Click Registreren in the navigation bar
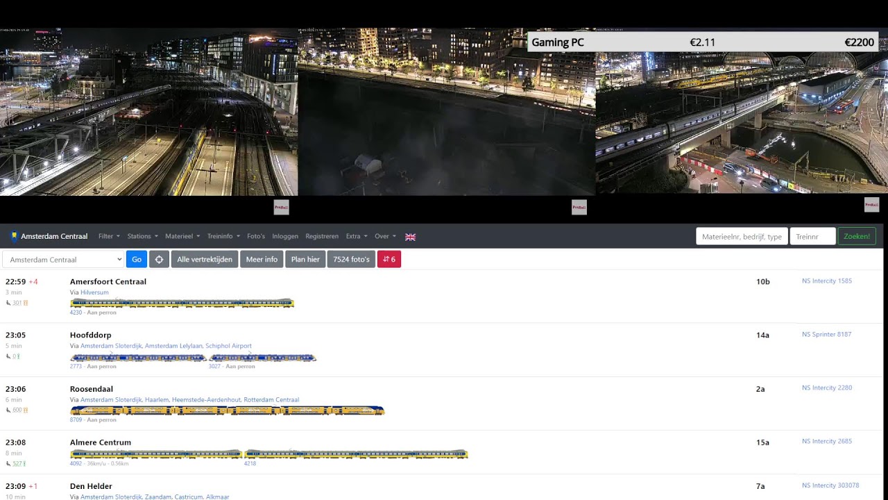The width and height of the screenshot is (888, 500). (x=322, y=236)
